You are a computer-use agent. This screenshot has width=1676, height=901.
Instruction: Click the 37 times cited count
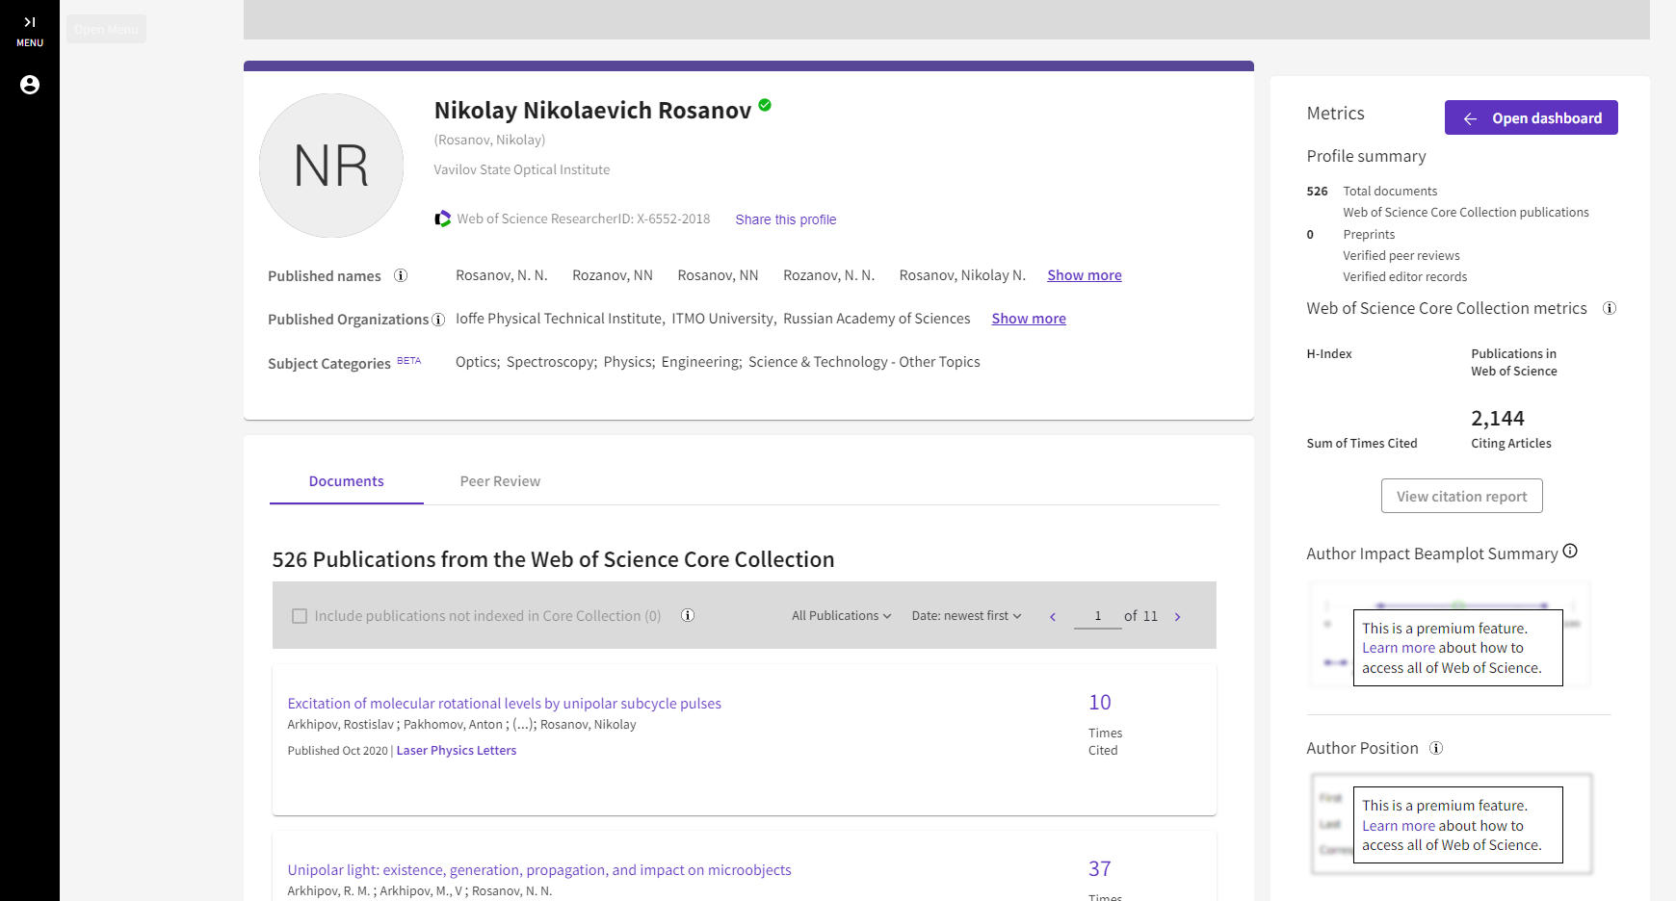[1100, 869]
